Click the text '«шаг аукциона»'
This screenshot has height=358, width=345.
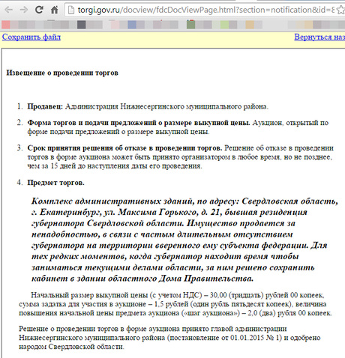point(211,313)
